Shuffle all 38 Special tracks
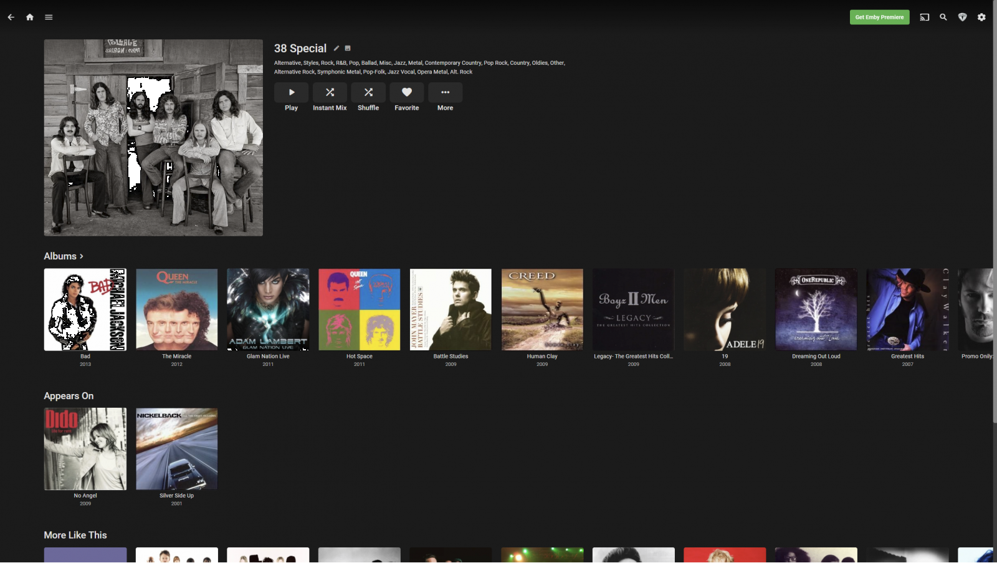Image resolution: width=997 pixels, height=563 pixels. click(x=368, y=92)
